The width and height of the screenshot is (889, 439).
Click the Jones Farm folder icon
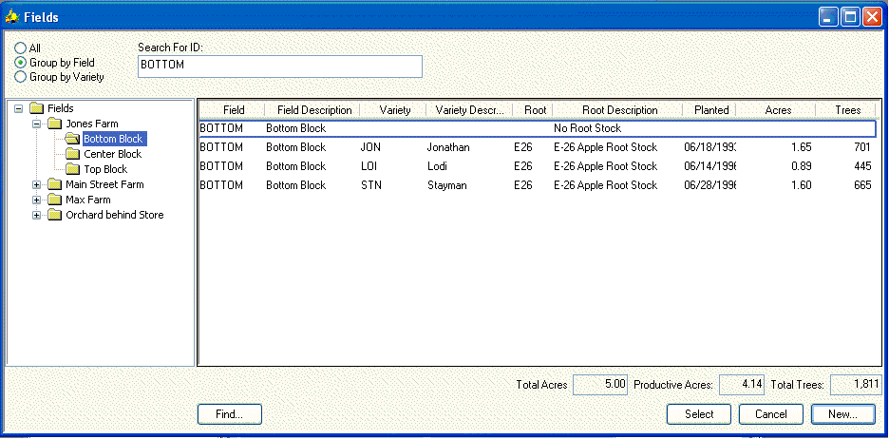coord(55,124)
